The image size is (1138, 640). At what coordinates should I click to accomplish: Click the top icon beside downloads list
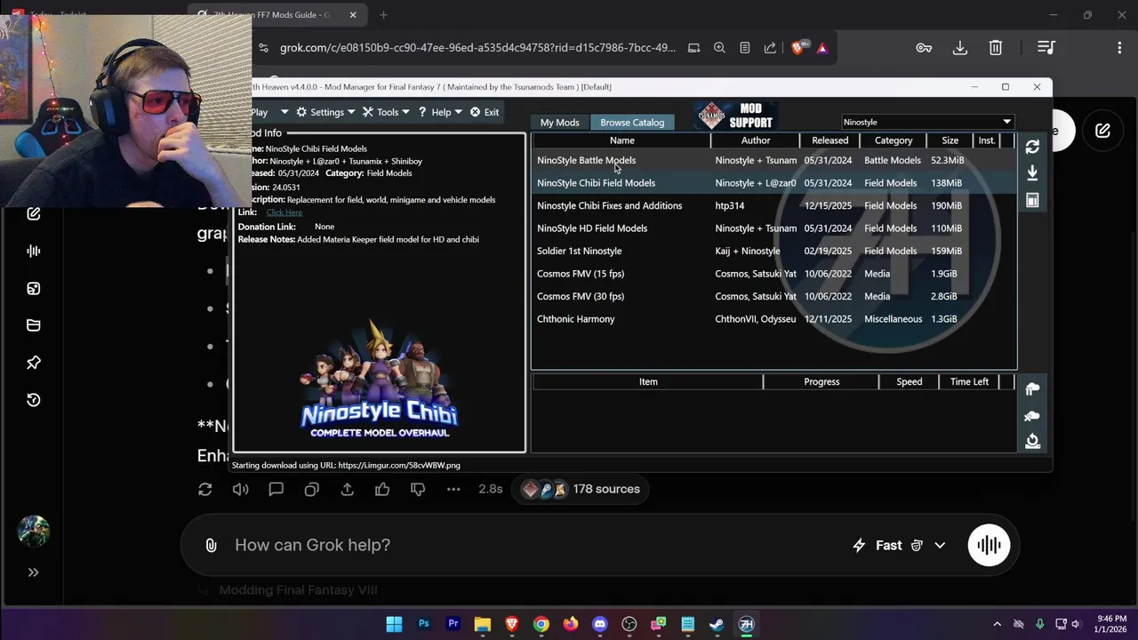[1032, 389]
